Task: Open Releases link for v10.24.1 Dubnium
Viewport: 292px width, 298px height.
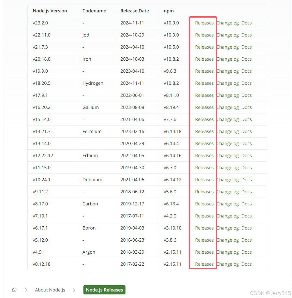Action: [x=204, y=180]
